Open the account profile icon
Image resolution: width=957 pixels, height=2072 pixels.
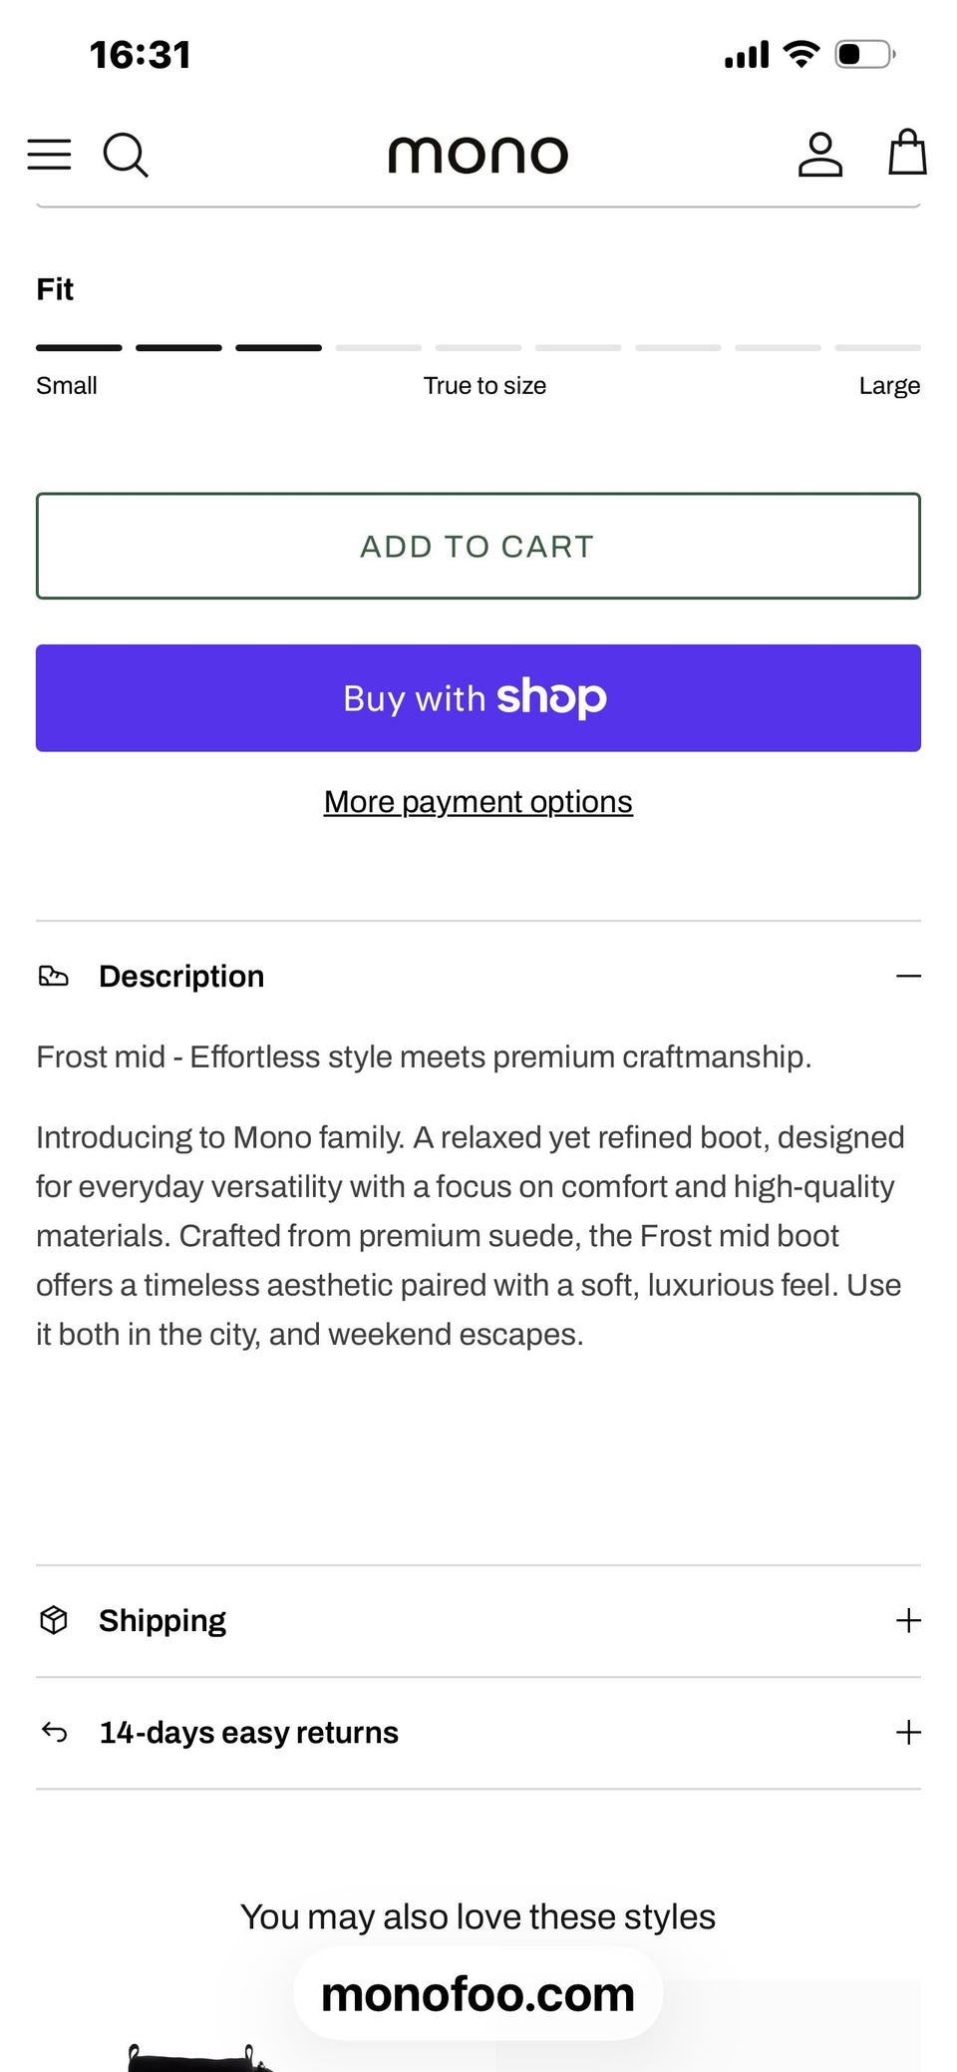click(819, 155)
